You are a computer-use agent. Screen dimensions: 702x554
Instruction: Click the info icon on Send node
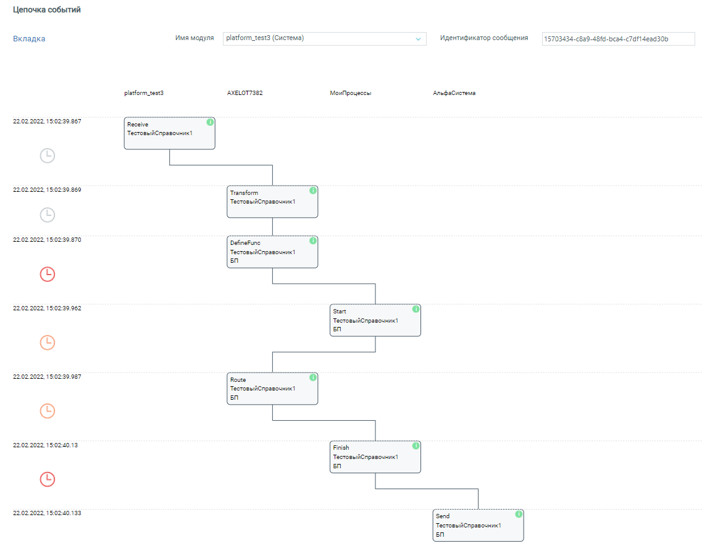519,514
